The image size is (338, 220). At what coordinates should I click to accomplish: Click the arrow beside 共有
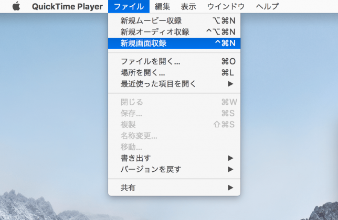point(230,188)
